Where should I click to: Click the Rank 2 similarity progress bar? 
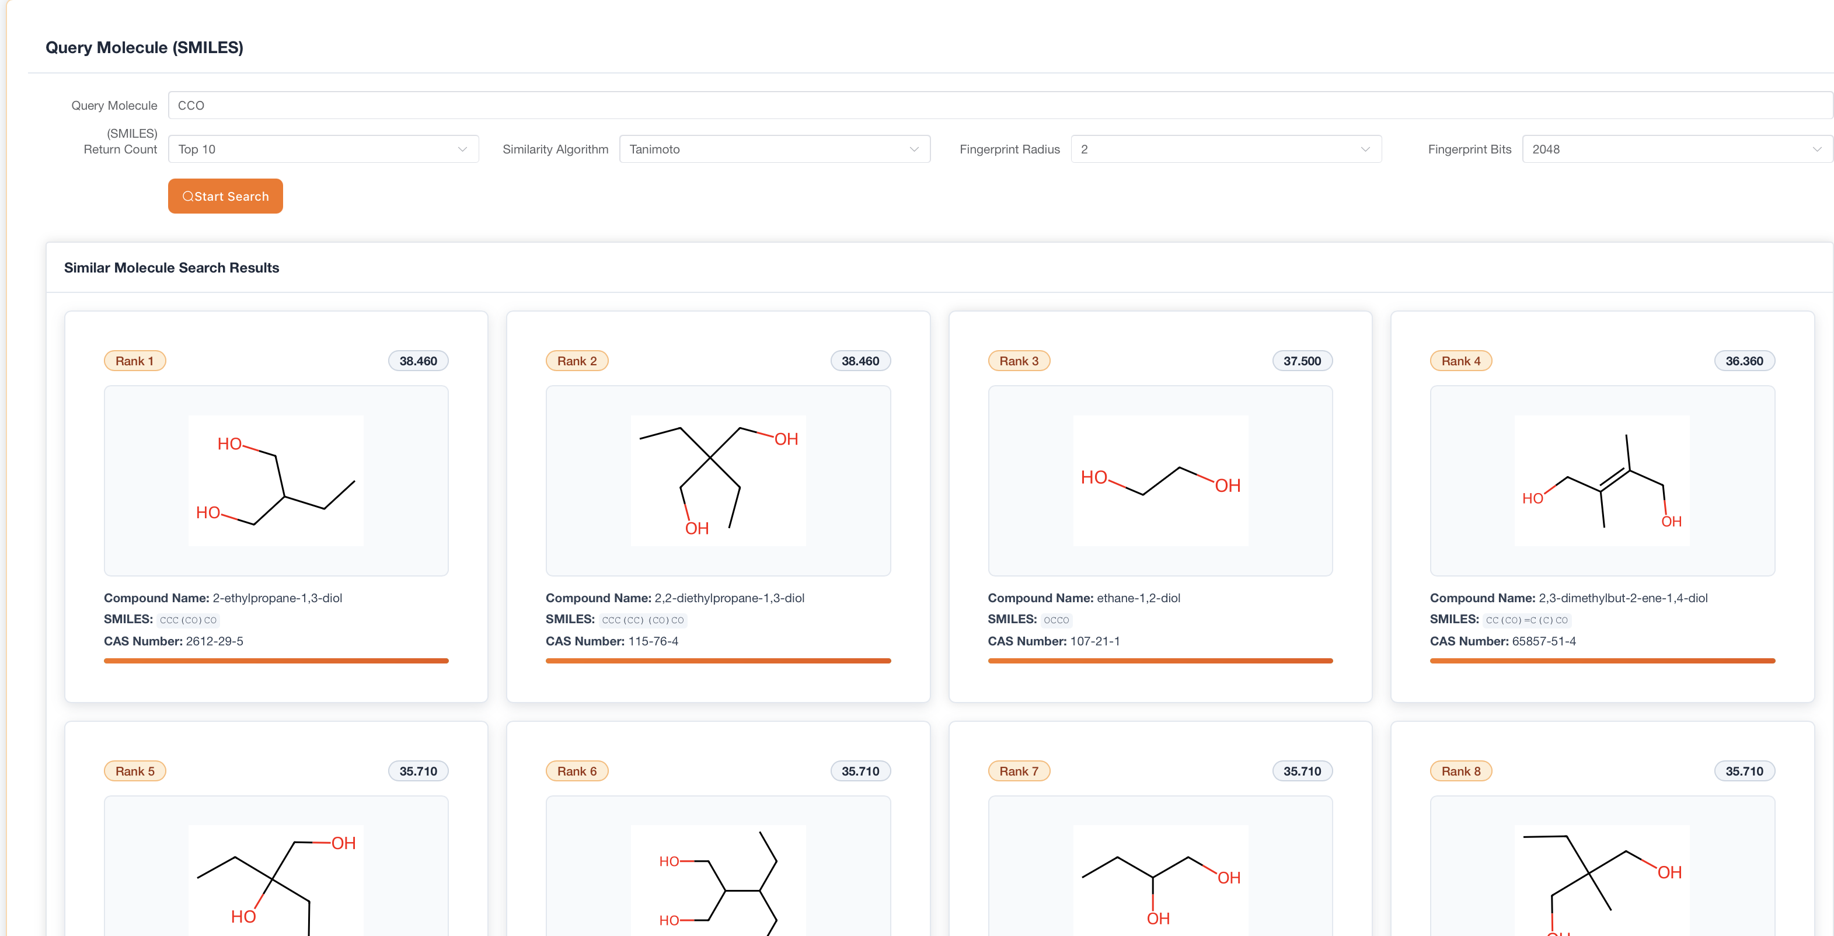click(719, 661)
